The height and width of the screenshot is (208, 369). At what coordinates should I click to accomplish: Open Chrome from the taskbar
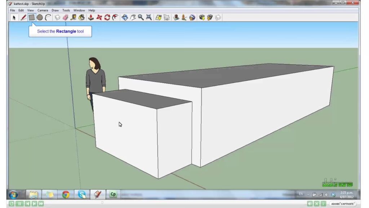click(66, 195)
